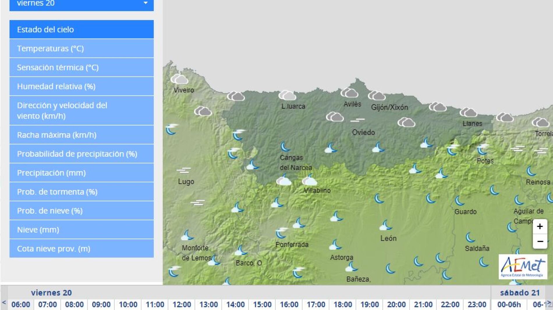The image size is (553, 310).
Task: Switch to Temperaturas (°C) layer
Action: 81,48
